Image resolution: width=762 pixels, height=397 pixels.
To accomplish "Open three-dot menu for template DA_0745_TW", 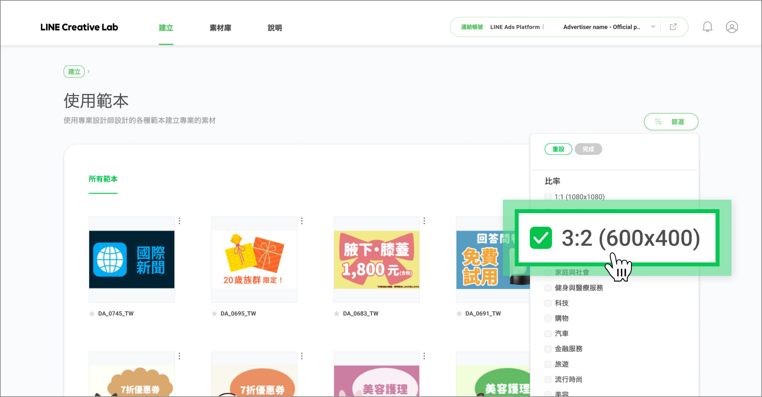I will point(179,221).
